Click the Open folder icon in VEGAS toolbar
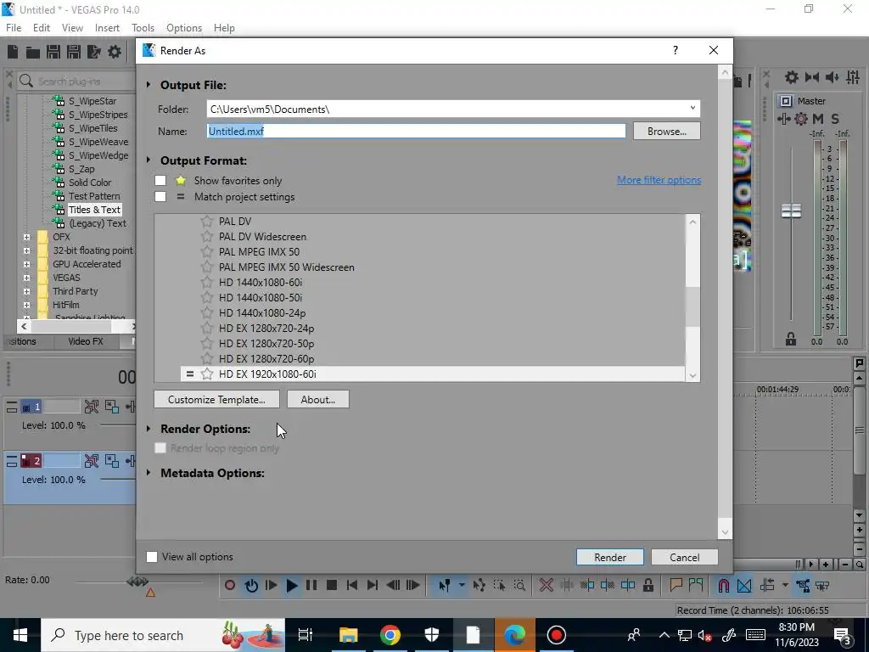Image resolution: width=869 pixels, height=652 pixels. point(33,52)
